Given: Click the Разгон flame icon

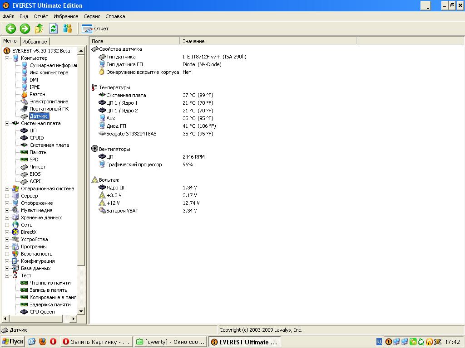Looking at the screenshot, I should click(25, 94).
